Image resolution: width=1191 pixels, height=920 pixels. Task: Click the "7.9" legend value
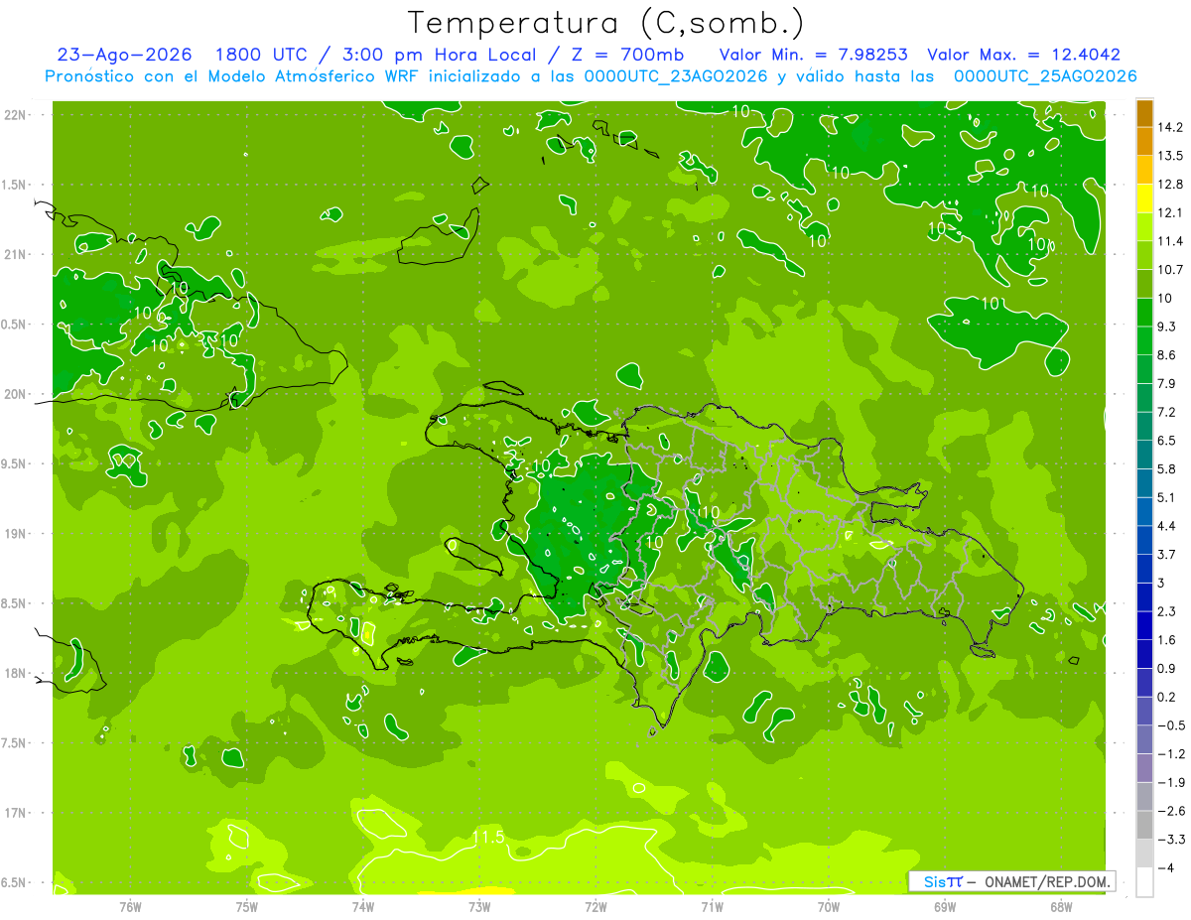1166,383
